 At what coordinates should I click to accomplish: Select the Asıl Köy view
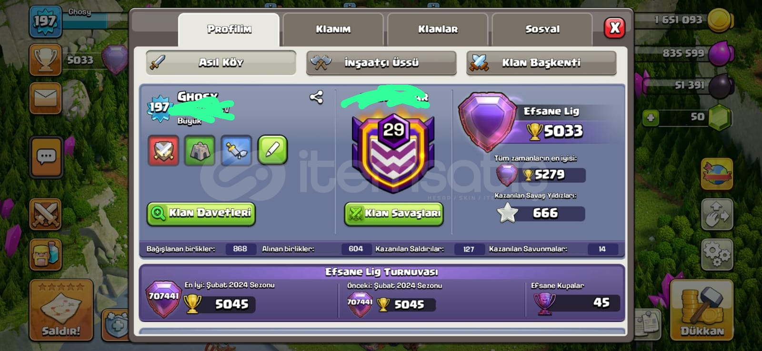pyautogui.click(x=221, y=63)
